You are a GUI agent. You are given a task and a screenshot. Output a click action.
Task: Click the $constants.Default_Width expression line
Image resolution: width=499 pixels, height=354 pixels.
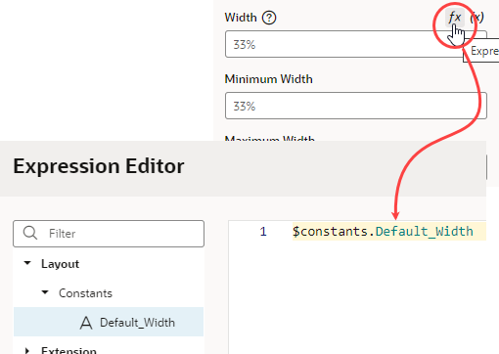[383, 232]
